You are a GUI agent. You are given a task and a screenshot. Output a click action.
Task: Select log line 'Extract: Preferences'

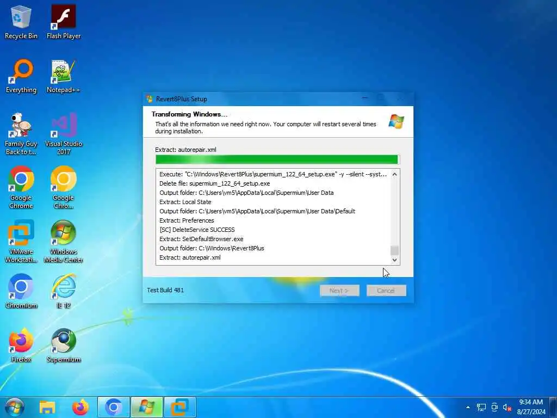(x=187, y=220)
